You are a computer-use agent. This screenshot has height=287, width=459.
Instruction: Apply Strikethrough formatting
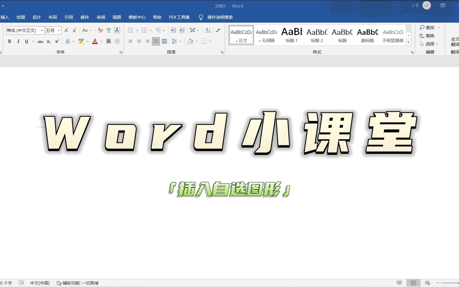(x=40, y=41)
